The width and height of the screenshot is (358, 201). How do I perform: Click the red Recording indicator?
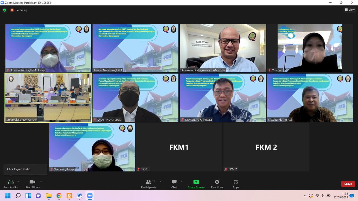[x=12, y=10]
